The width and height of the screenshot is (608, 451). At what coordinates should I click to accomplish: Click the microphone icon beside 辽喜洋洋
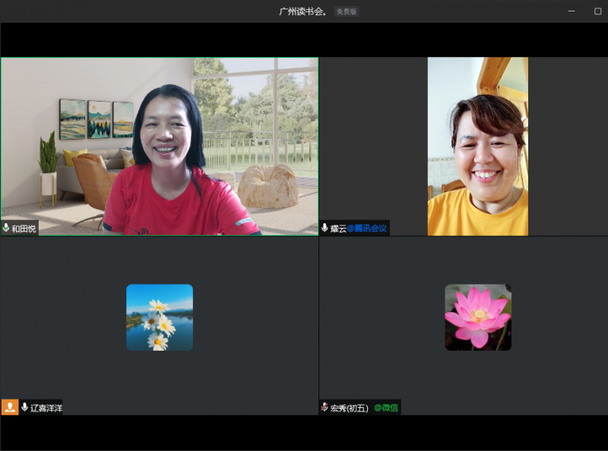tap(25, 408)
